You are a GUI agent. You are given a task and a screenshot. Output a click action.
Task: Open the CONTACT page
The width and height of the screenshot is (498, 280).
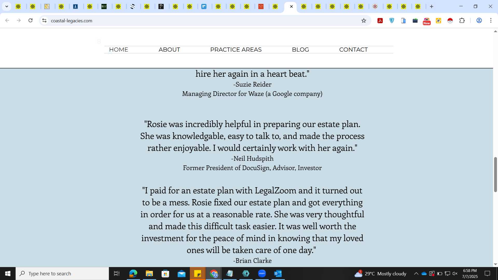(353, 50)
